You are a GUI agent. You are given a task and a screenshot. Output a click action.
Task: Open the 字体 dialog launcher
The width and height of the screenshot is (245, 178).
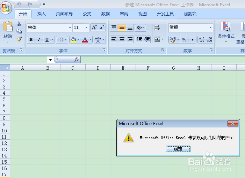[104, 50]
